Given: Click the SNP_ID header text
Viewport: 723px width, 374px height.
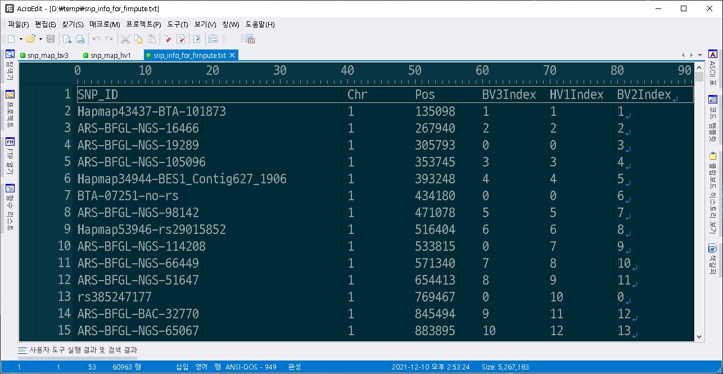Looking at the screenshot, I should (x=98, y=94).
